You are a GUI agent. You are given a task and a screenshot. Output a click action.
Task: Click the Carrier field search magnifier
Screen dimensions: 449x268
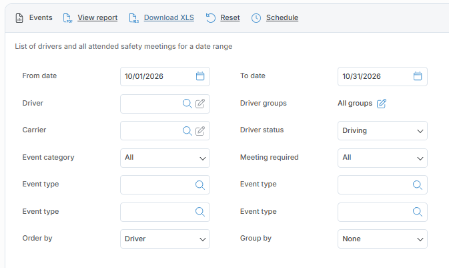point(187,131)
